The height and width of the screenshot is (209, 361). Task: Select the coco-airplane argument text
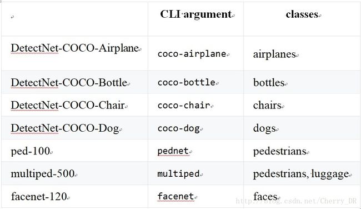click(x=192, y=54)
